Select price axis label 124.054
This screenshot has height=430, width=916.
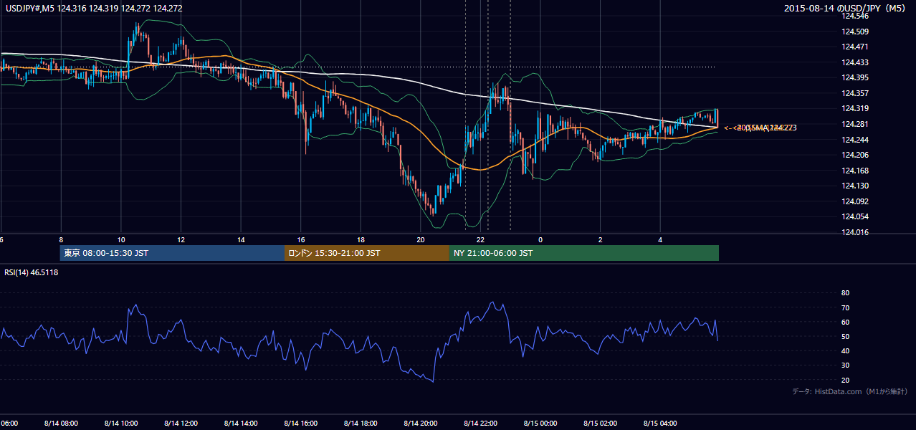tap(856, 216)
